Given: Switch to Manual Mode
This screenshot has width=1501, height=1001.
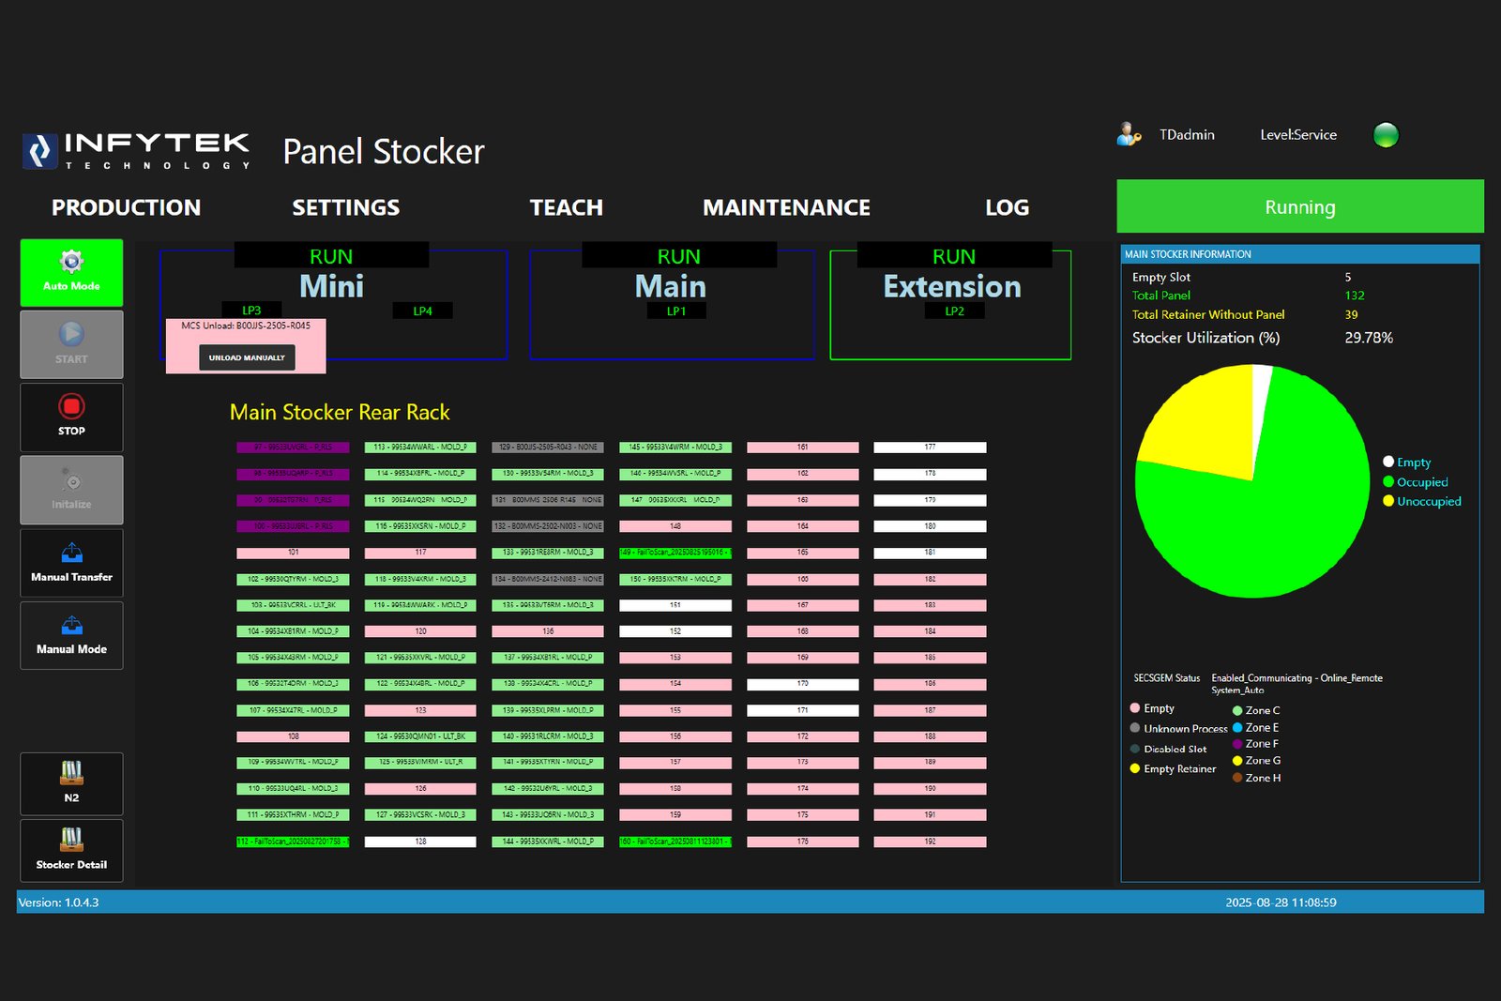Looking at the screenshot, I should (x=70, y=636).
